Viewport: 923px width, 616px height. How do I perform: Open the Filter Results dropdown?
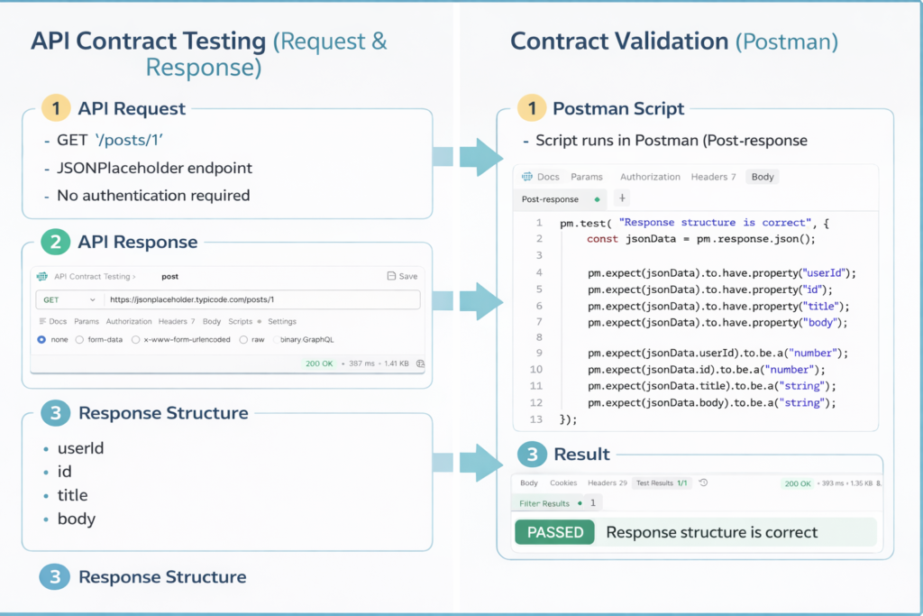pyautogui.click(x=543, y=503)
